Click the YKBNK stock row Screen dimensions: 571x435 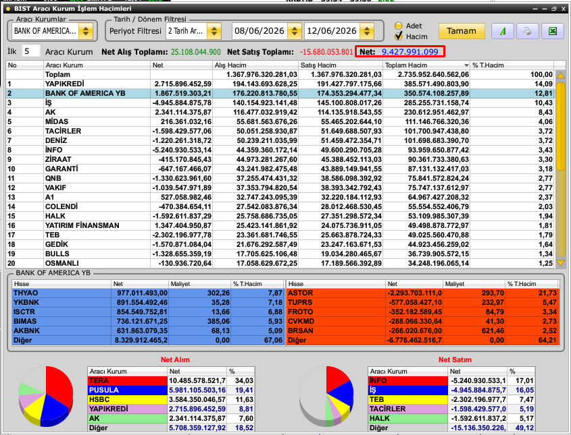(x=148, y=302)
